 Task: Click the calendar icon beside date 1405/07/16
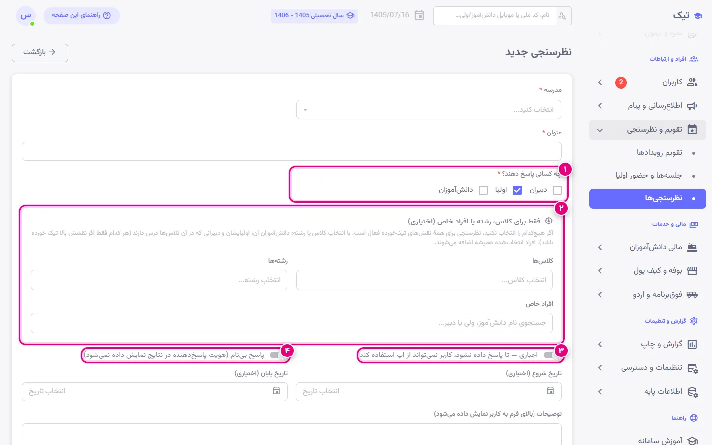419,15
